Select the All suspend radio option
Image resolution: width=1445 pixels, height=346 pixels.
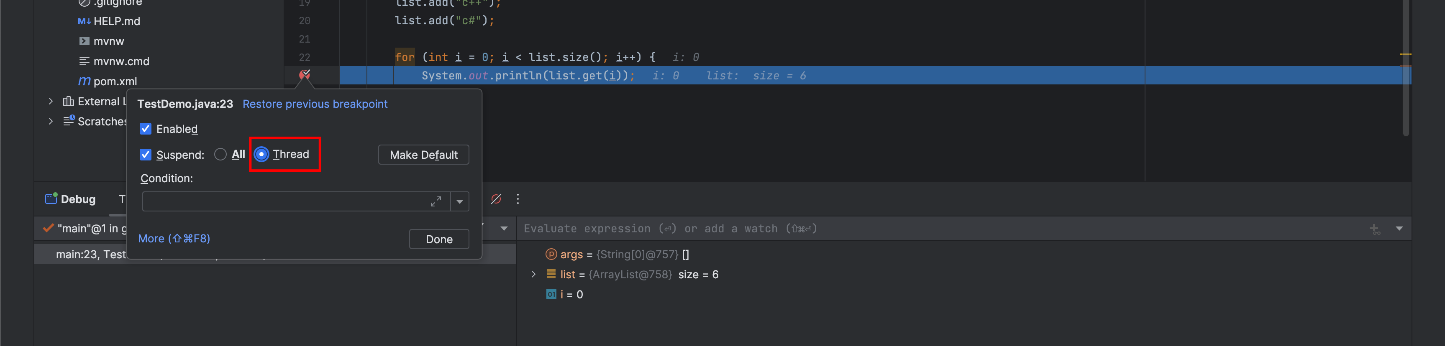(x=220, y=155)
